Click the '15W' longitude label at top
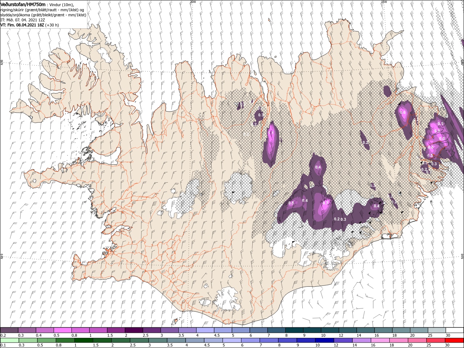This screenshot has height=348, width=464. [x=384, y=2]
